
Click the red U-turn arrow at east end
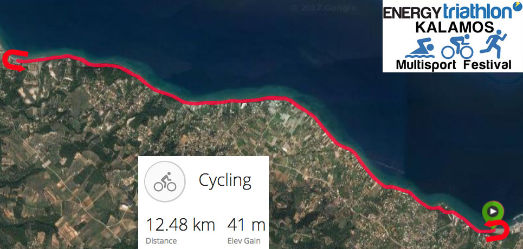pos(497,231)
